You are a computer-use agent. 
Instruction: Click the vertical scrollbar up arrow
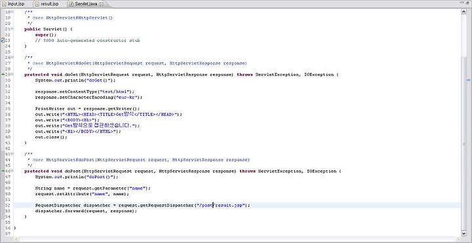(464, 12)
